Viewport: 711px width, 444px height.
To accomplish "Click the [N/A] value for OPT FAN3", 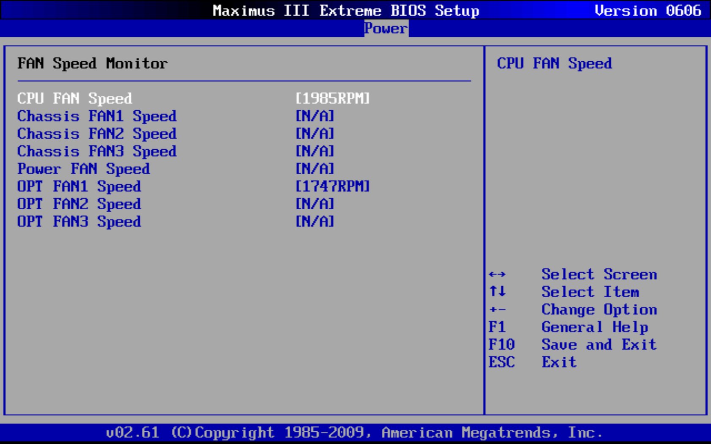I will (315, 222).
